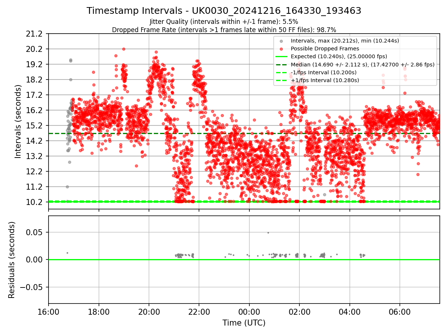Click legend entry 'Possible Dropped Frames'
The height and width of the screenshot is (336, 448).
tap(325, 49)
